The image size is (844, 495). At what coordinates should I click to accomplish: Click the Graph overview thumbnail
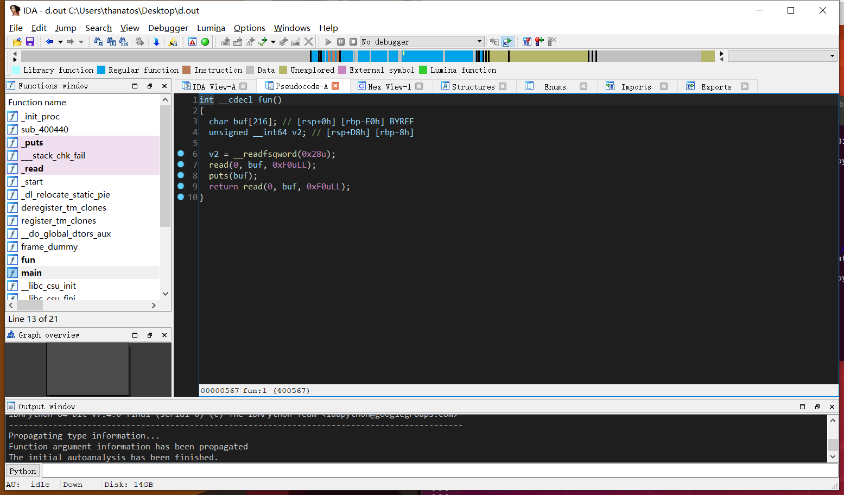click(x=88, y=369)
